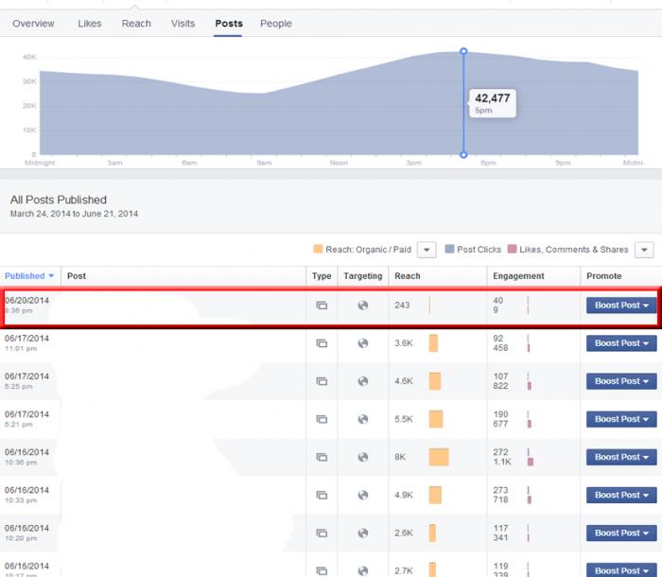Click the 06/20/2014 published date
662x577 pixels.
(26, 301)
